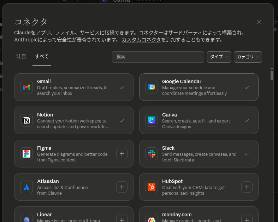Image resolution: width=278 pixels, height=222 pixels.
Task: Expand the カテゴリ filter dropdown
Action: tap(248, 57)
